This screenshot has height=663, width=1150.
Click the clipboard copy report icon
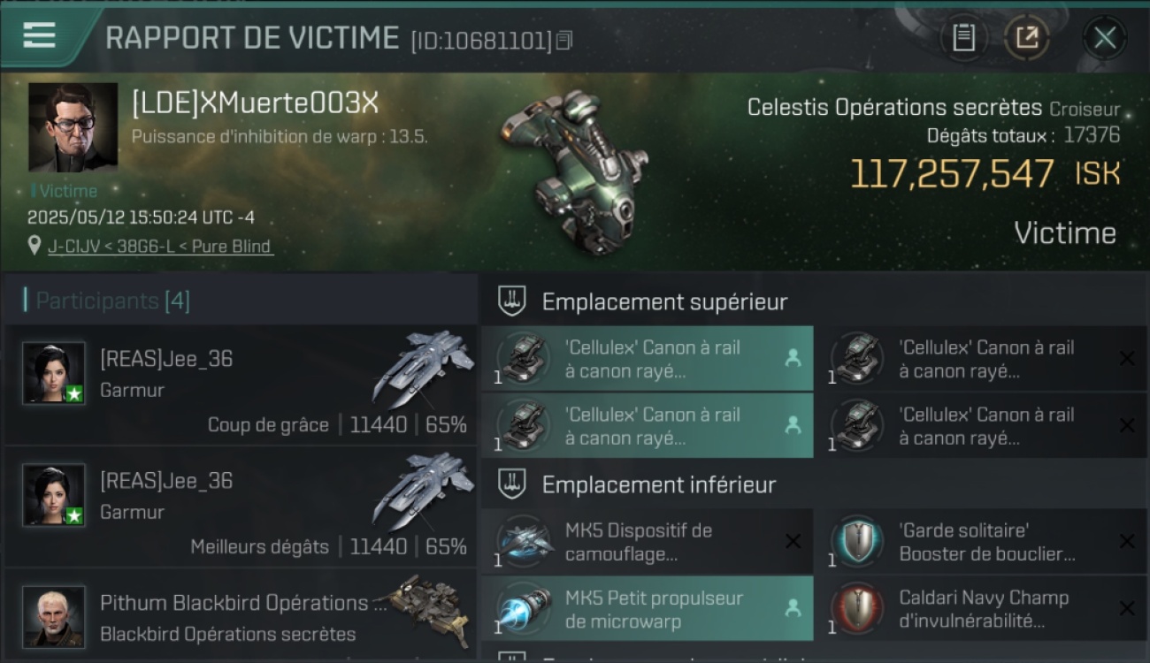pyautogui.click(x=963, y=37)
